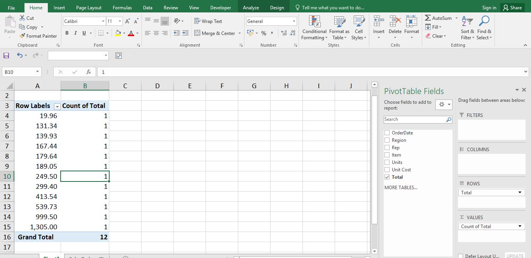Uncheck the Total field checkbox
Screen dimensions: 531x258
point(387,177)
